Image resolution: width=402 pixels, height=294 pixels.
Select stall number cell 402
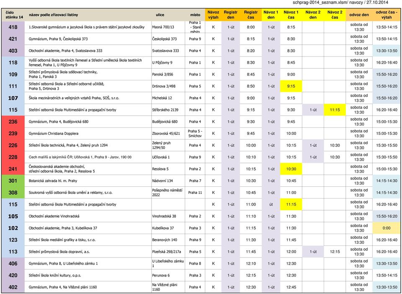coord(13,287)
